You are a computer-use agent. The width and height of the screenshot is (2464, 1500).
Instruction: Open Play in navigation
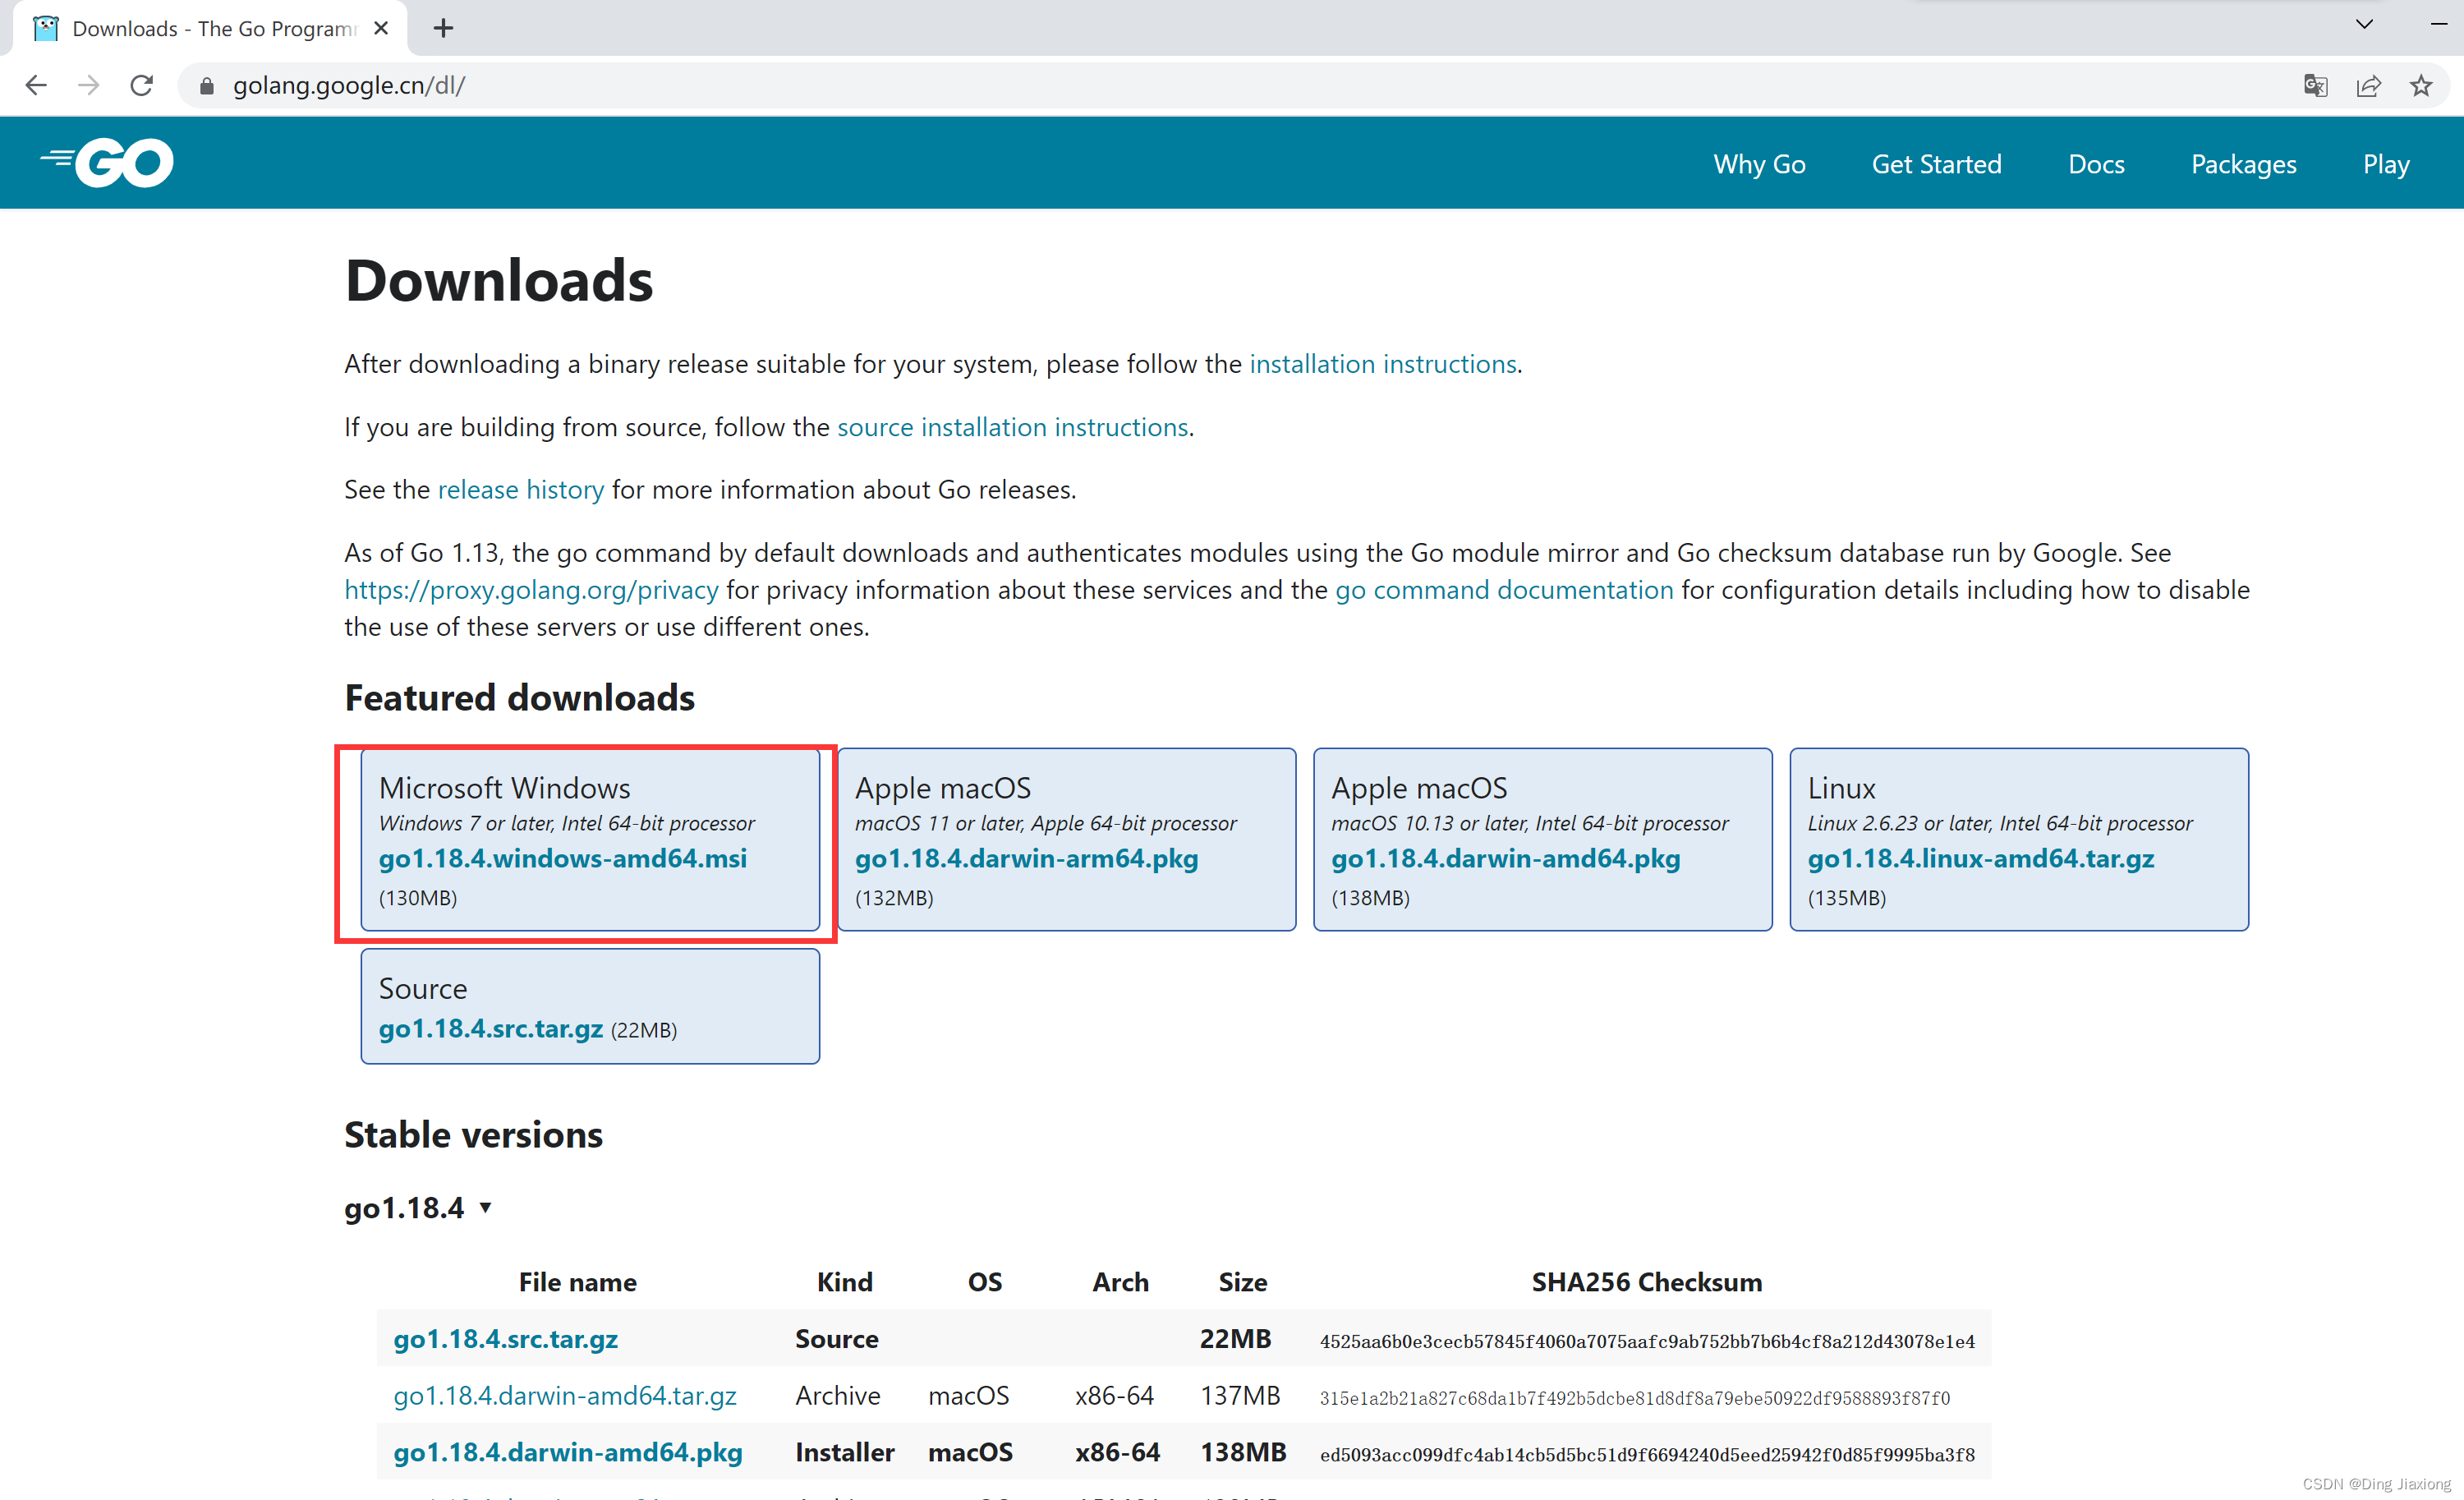pos(2385,164)
